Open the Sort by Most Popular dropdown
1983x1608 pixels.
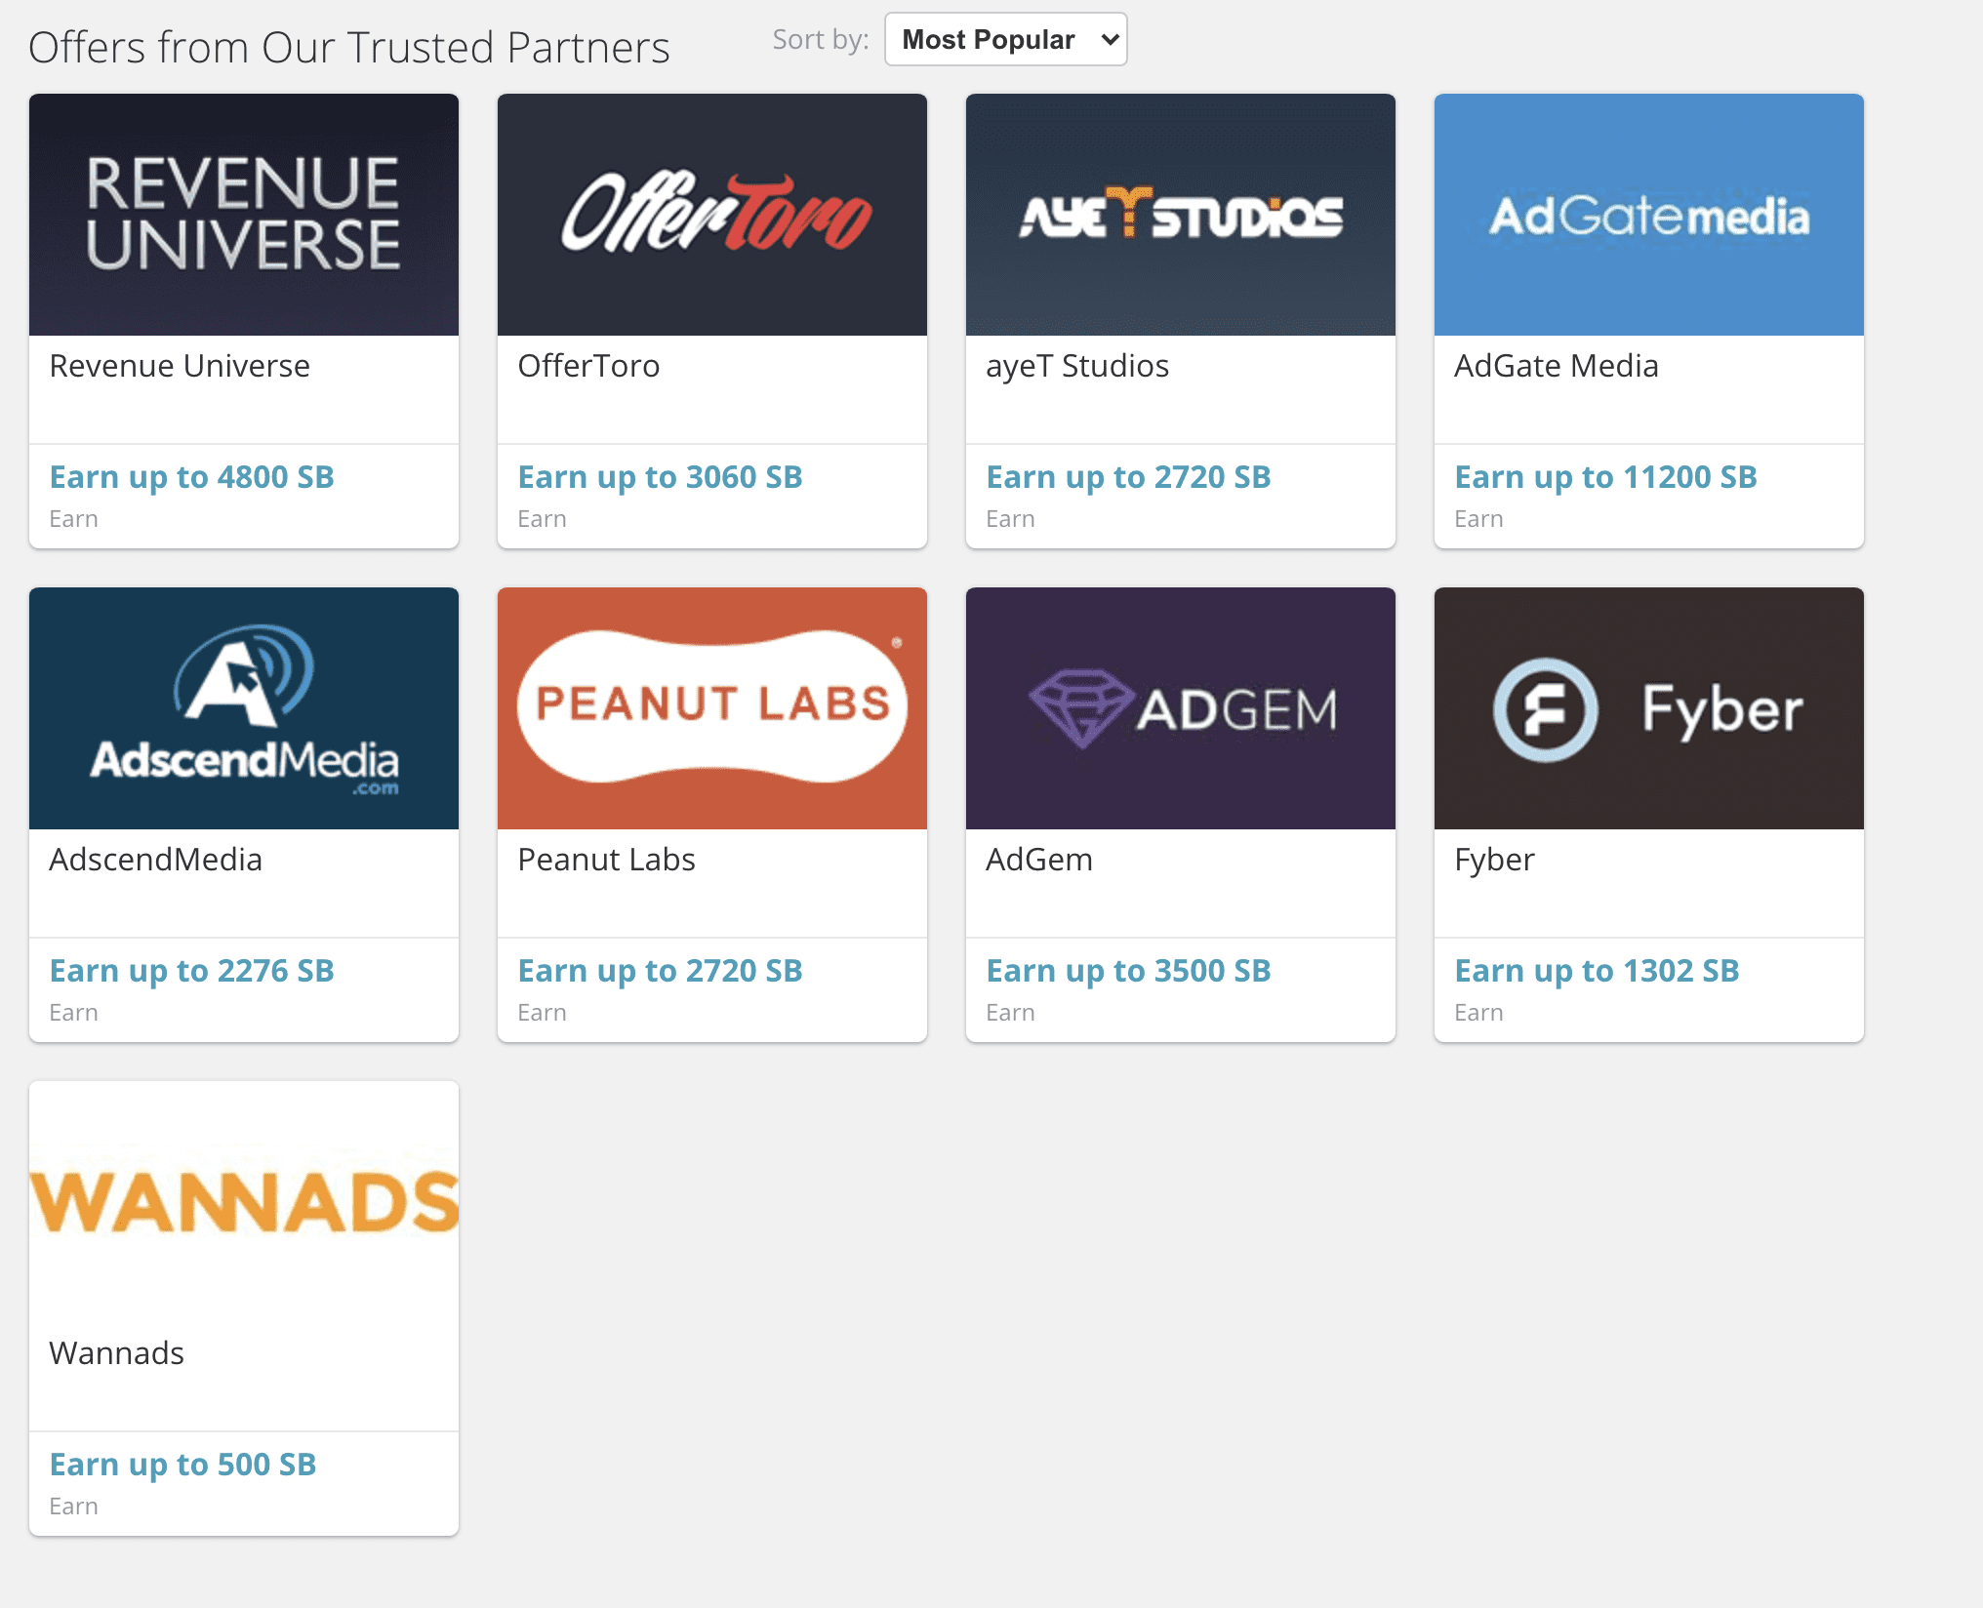(1005, 39)
